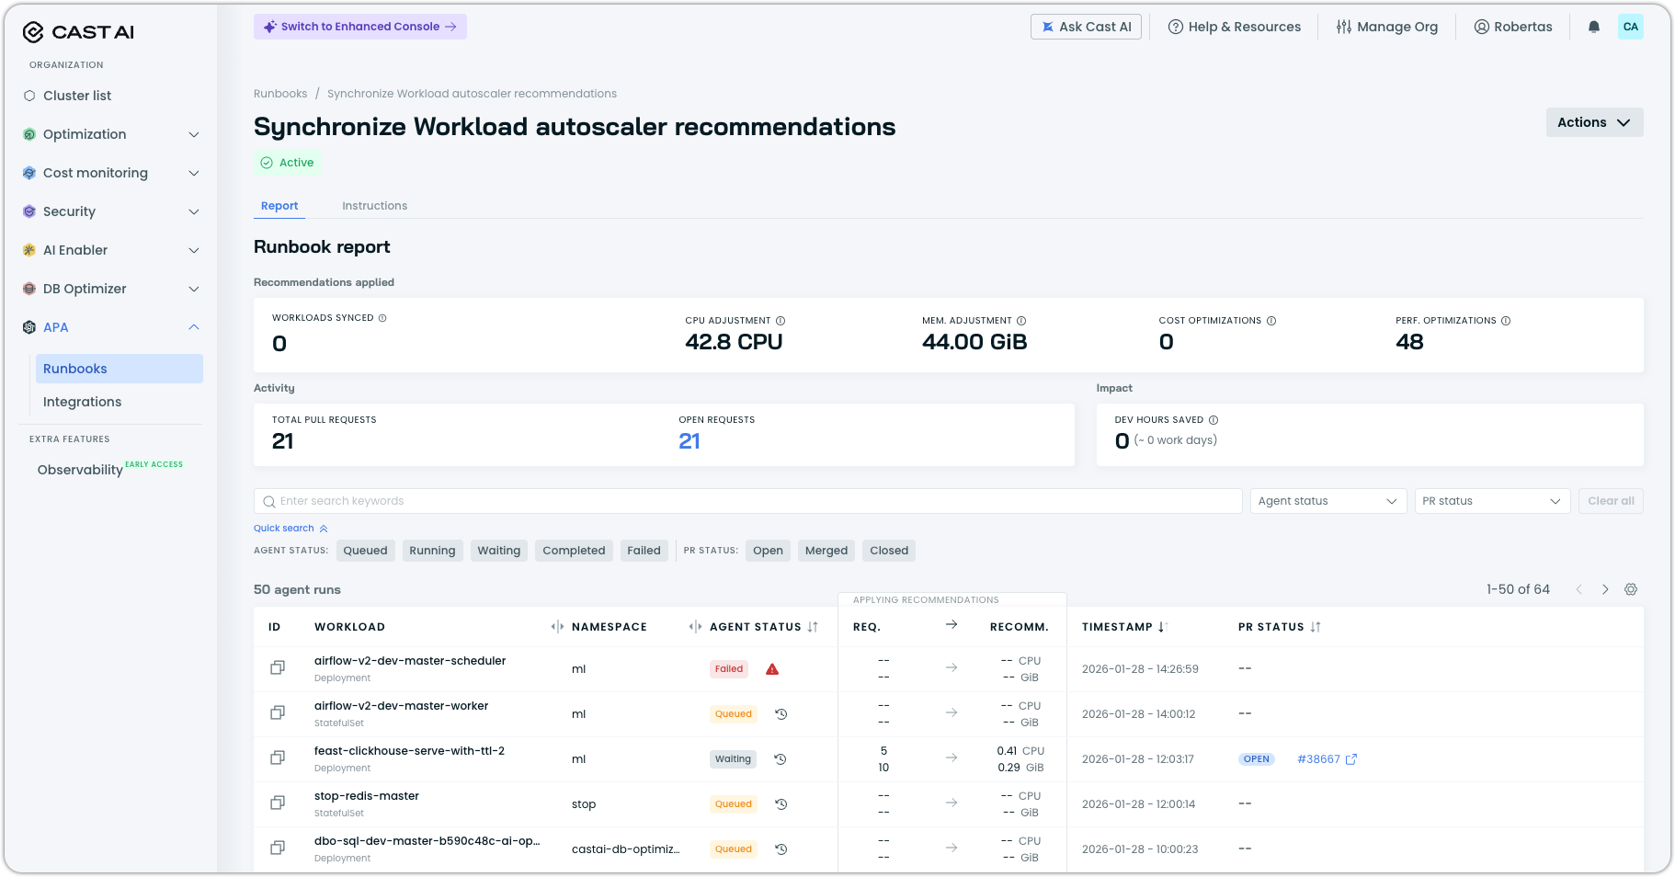
Task: Click the red warning triangle beside Failed status
Action: [772, 669]
